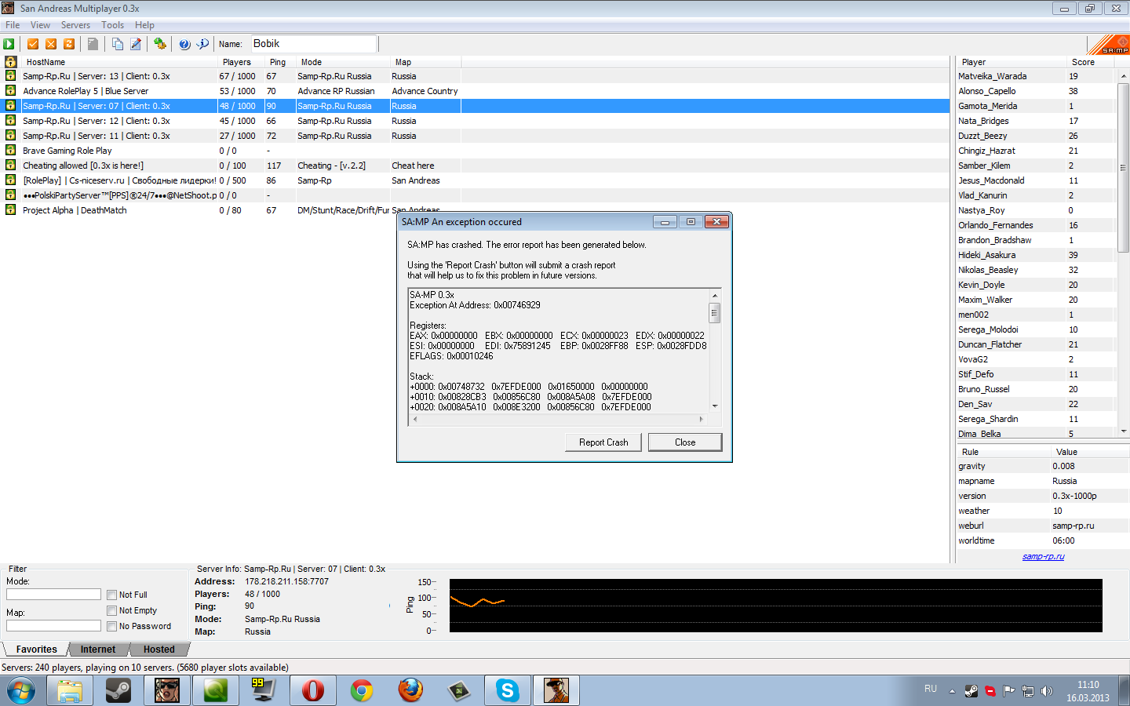Click the orange checkmark Add Server icon
Screen dimensions: 1130x706
(33, 44)
